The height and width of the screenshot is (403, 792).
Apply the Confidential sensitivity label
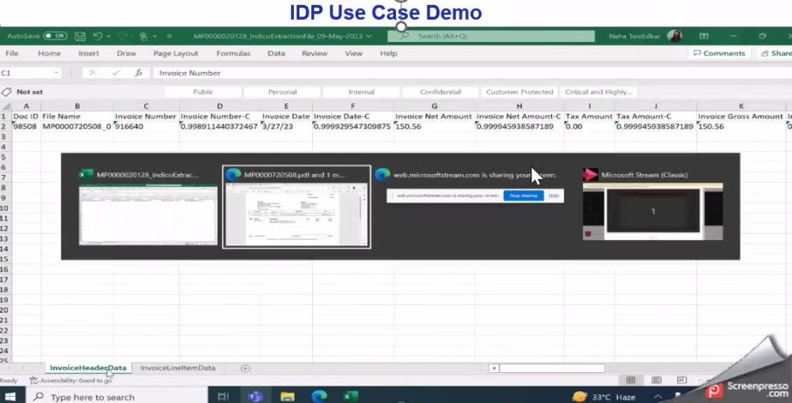pos(440,92)
